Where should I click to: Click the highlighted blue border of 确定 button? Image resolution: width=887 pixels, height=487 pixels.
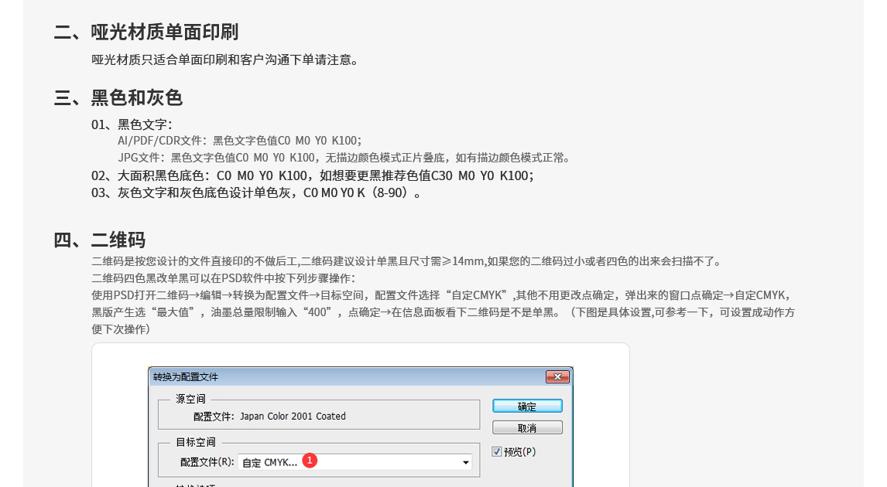pyautogui.click(x=527, y=405)
